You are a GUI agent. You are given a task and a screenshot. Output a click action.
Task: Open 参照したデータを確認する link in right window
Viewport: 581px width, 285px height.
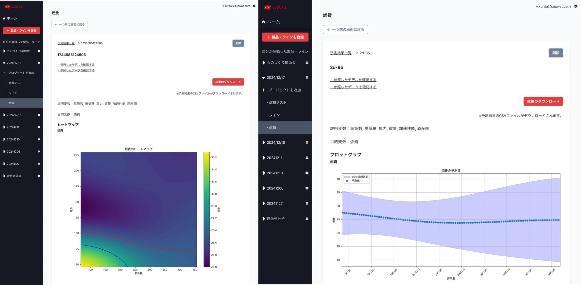353,87
